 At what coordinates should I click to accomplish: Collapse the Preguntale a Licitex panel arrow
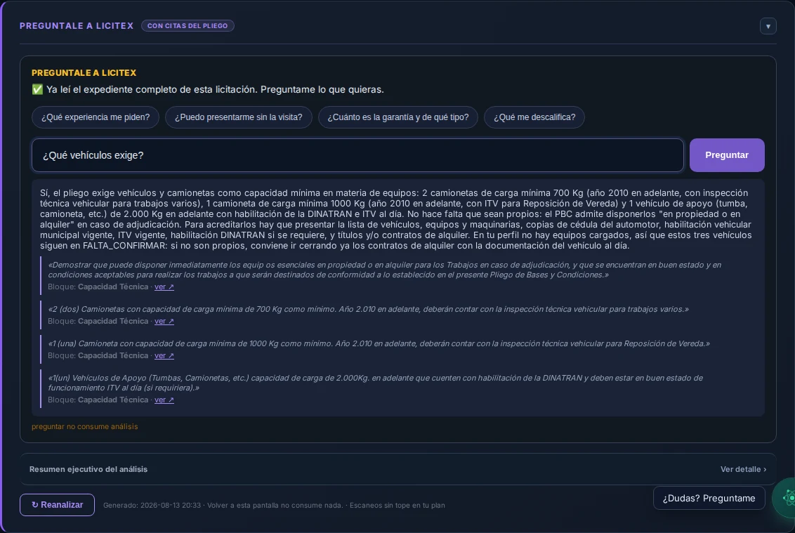point(768,26)
